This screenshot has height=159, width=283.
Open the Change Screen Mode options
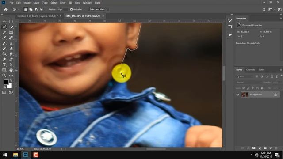[11, 92]
